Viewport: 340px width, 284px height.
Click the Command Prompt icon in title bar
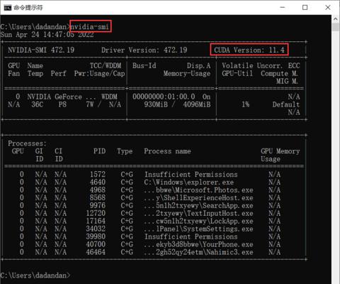8,8
